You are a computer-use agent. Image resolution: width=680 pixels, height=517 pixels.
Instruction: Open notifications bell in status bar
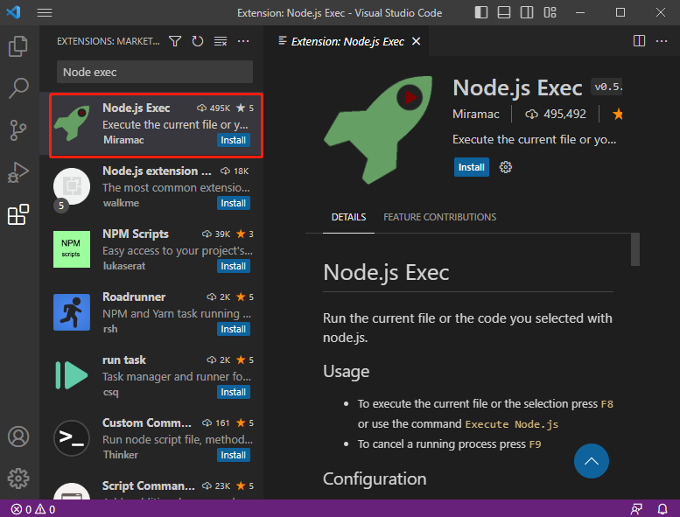pyautogui.click(x=662, y=509)
